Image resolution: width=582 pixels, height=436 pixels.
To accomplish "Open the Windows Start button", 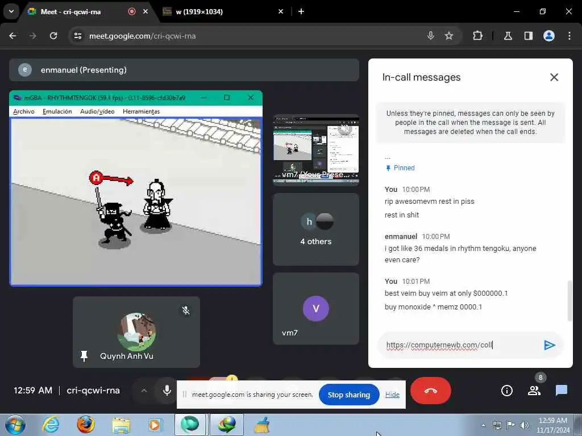I will tap(14, 425).
